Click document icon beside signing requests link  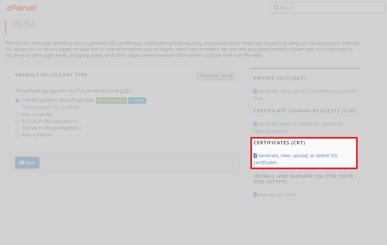coord(255,124)
